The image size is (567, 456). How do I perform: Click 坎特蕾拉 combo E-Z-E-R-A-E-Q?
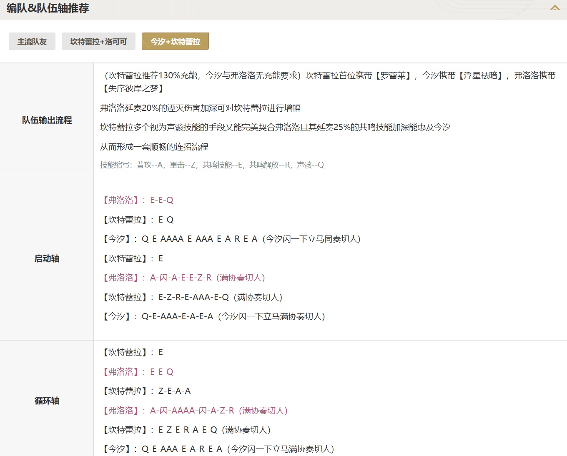click(186, 430)
